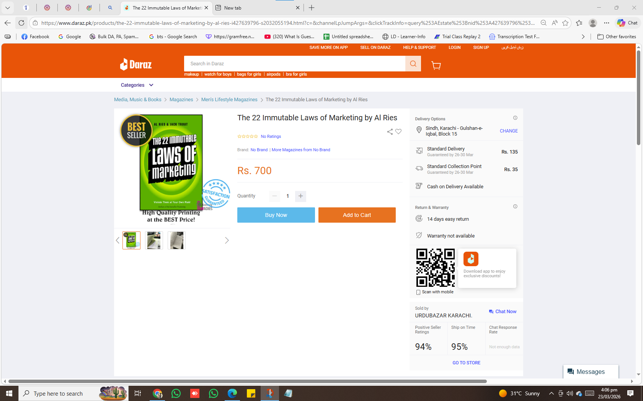Open Microsoft Edge from the taskbar

pos(232,393)
